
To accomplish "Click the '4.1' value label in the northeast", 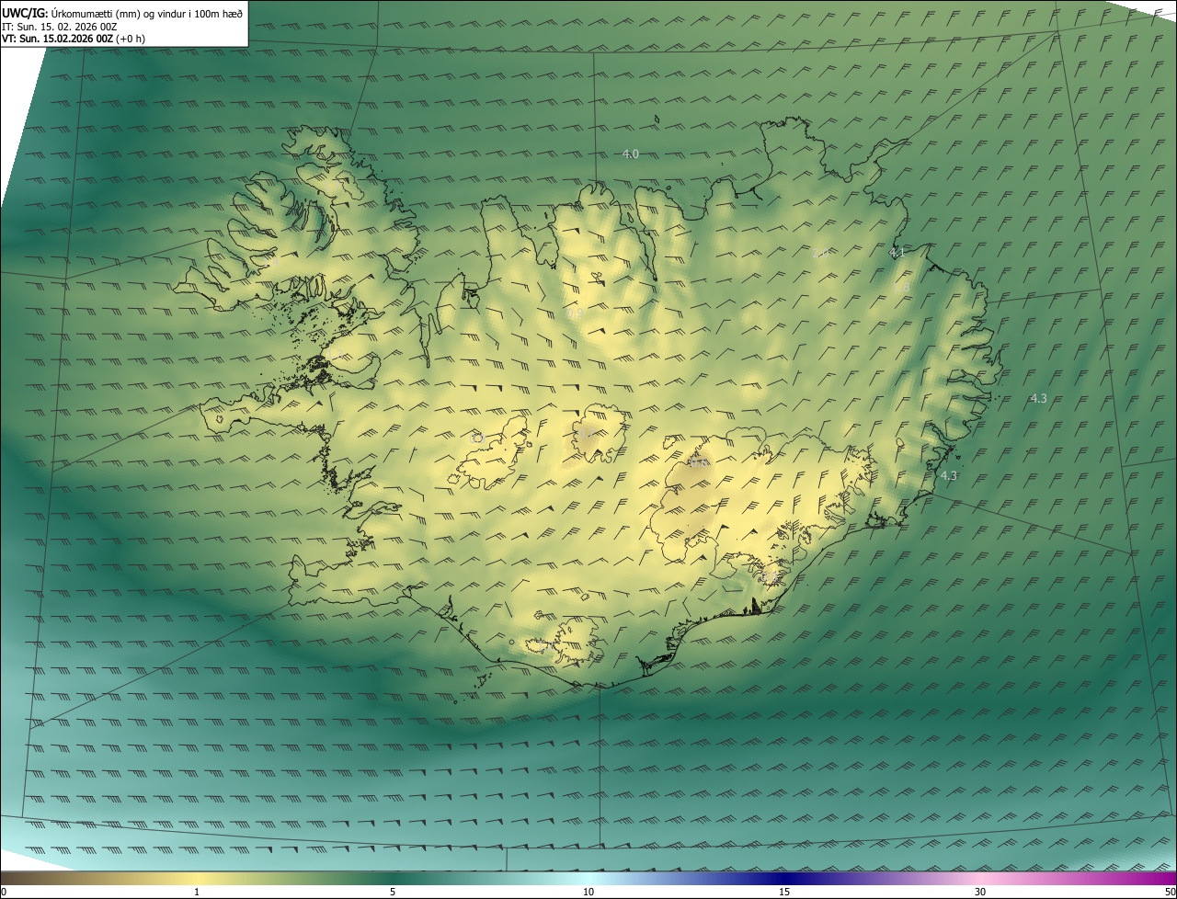I will (897, 252).
